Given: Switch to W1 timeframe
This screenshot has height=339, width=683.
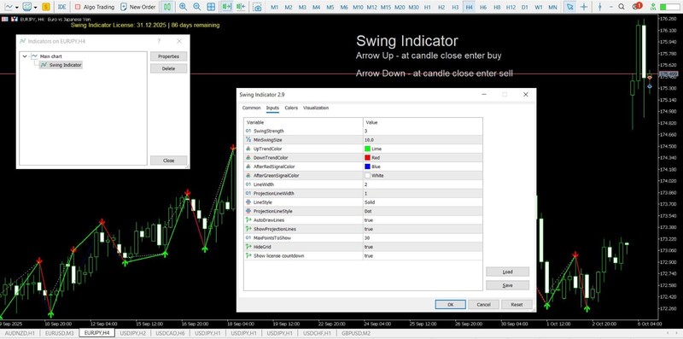Looking at the screenshot, I should point(539,8).
